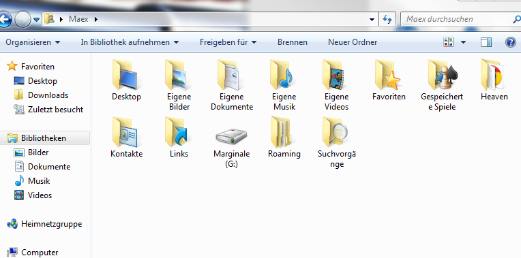Select the Suchvorgänge folder
Screen dimensions: 521x258
pyautogui.click(x=337, y=142)
